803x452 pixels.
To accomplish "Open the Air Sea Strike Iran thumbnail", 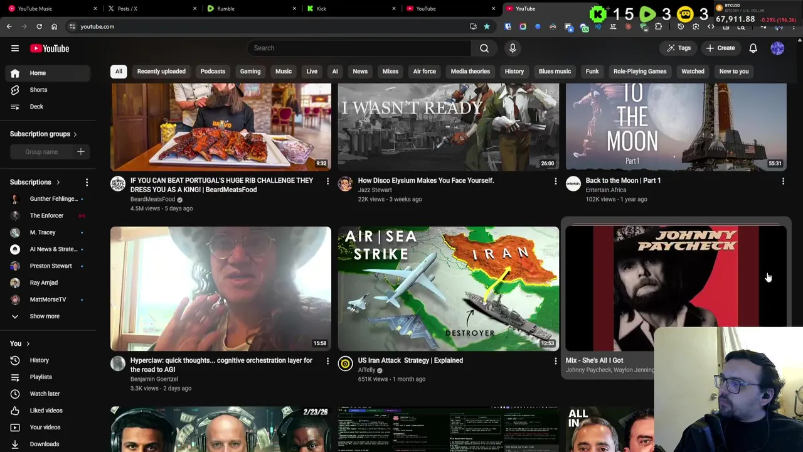I will pos(448,288).
